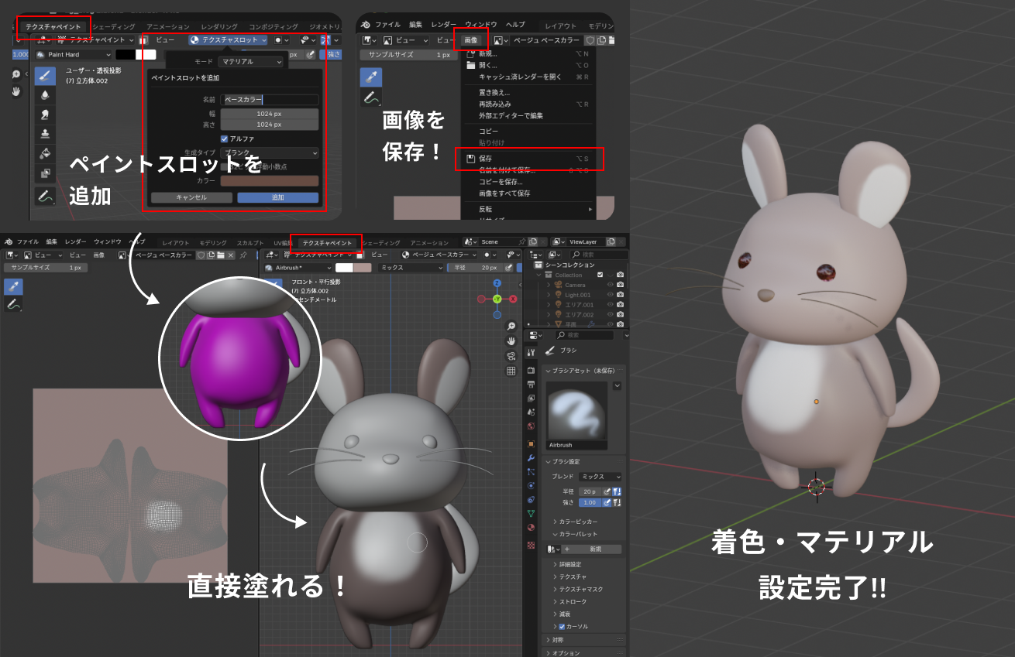Open the ブレンド ミックス dropdown in brush settings
This screenshot has height=657, width=1015.
tap(600, 477)
